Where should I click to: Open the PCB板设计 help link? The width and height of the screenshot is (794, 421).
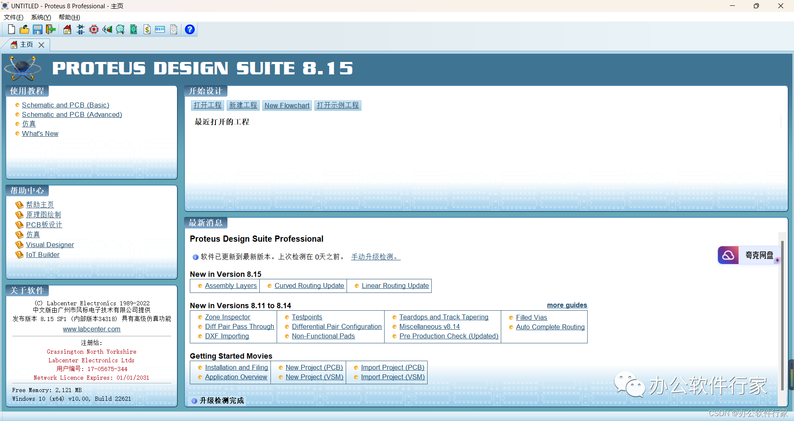click(44, 225)
